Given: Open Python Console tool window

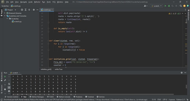Looking at the screenshot, I should pos(63,97).
